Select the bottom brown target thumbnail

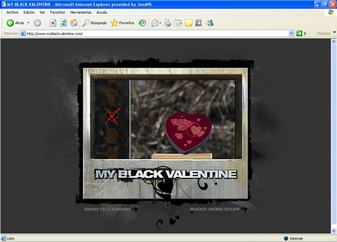pos(112,152)
